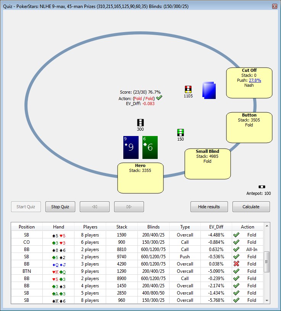Sort by Blinds column header
Screen dimensions: 281x311
coord(153,227)
